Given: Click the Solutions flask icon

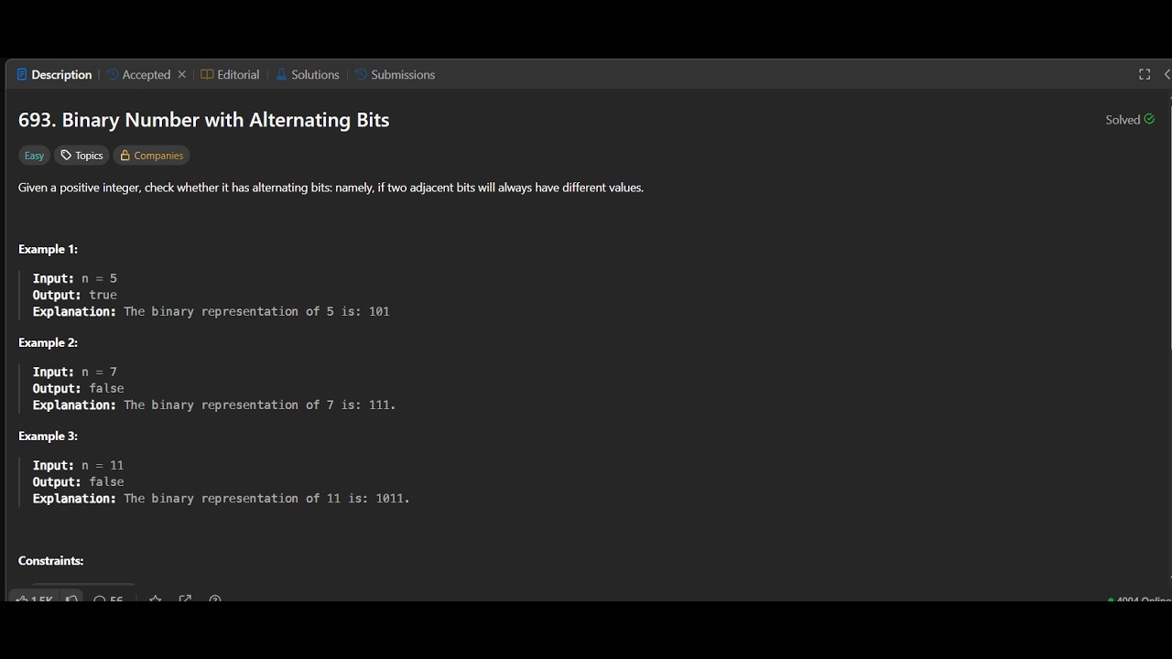Looking at the screenshot, I should pos(281,75).
